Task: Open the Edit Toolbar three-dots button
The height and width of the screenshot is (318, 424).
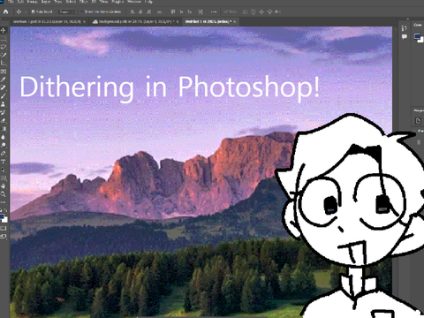Action: pyautogui.click(x=3, y=202)
